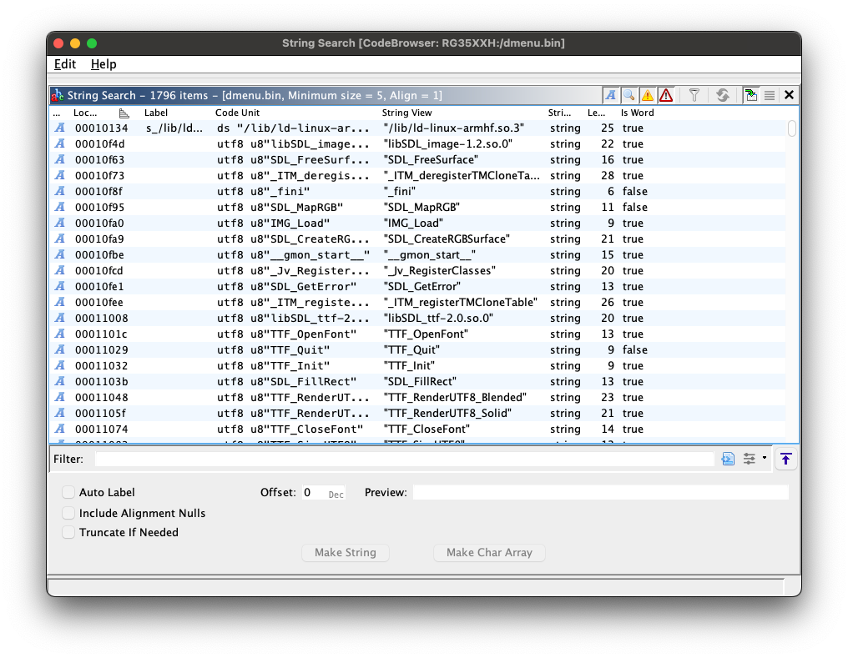Open the filter options dropdown arrow

click(x=765, y=458)
